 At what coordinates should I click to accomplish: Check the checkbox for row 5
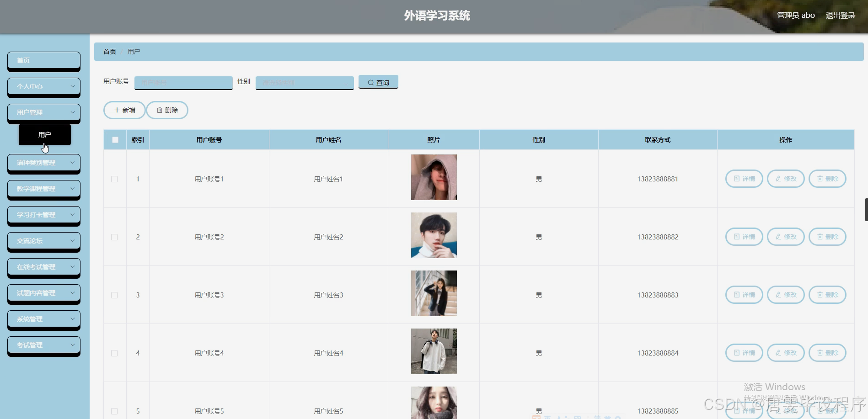(x=114, y=411)
